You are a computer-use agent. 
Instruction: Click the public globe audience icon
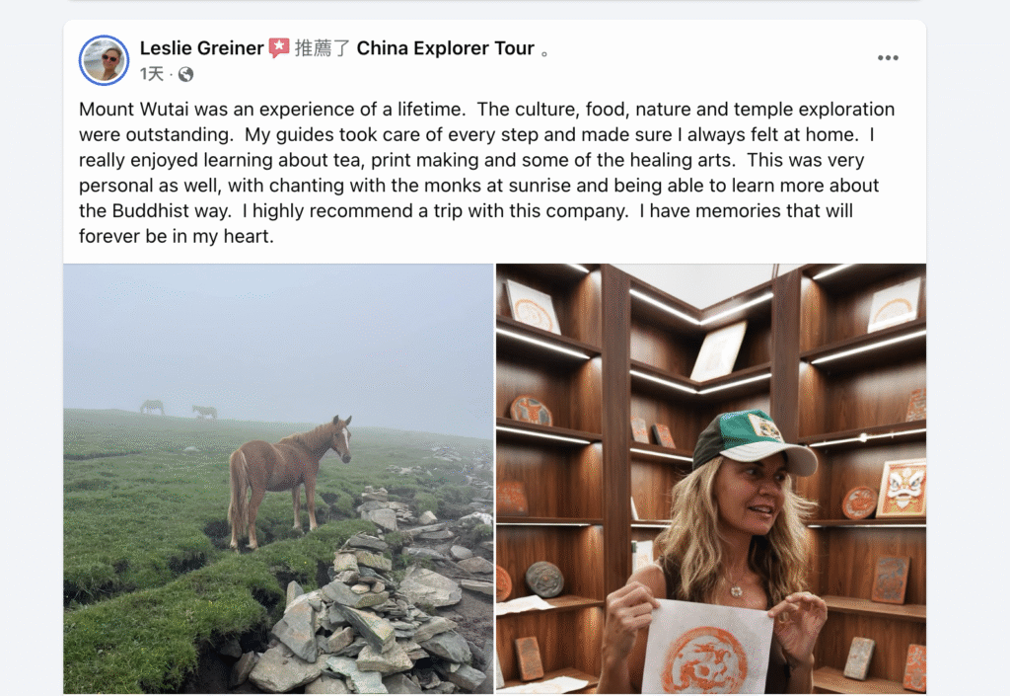tap(185, 75)
